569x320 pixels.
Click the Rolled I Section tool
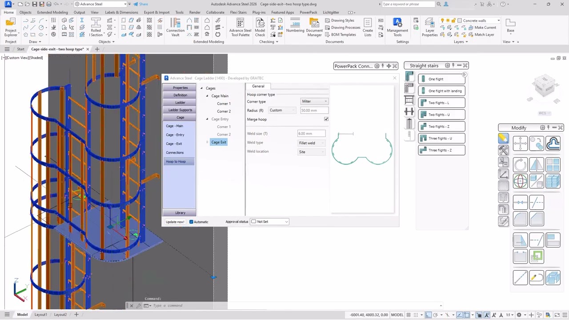96,28
